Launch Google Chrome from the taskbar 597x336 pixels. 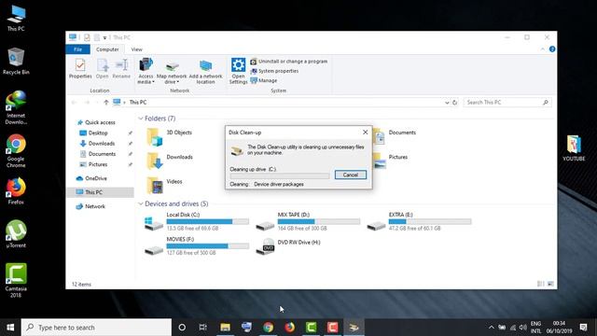tap(268, 328)
